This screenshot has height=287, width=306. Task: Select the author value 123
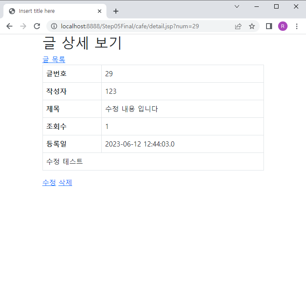point(111,91)
